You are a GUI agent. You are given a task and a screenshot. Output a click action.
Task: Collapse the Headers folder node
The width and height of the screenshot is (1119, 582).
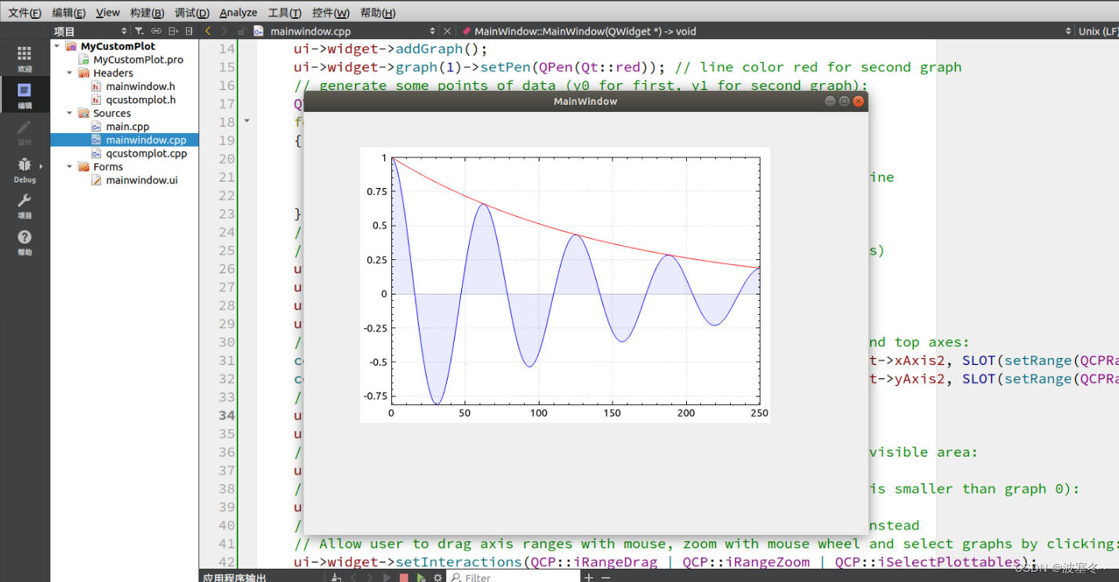69,72
